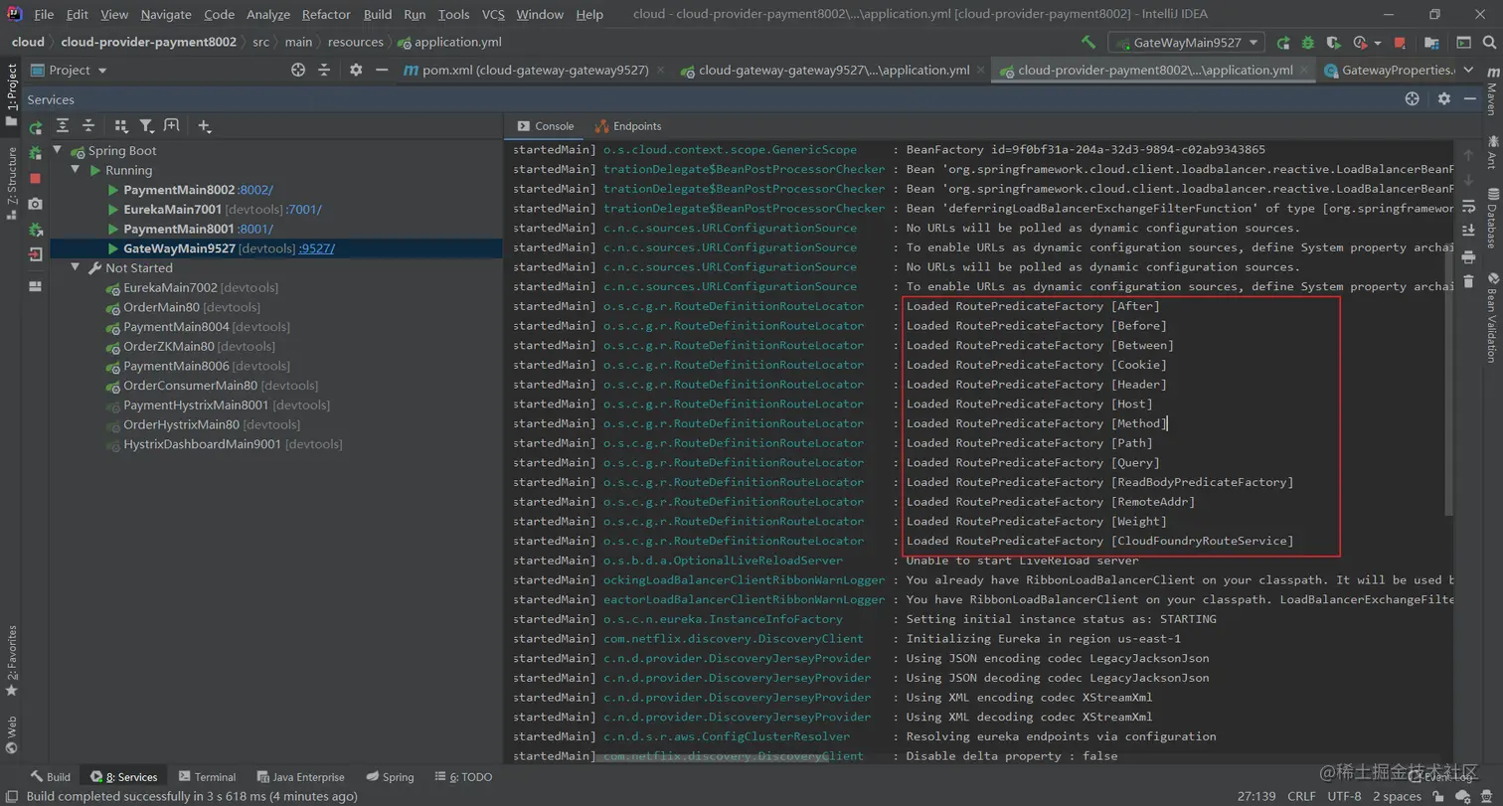Open Services panel settings gear
This screenshot has width=1503, height=806.
coord(1444,99)
